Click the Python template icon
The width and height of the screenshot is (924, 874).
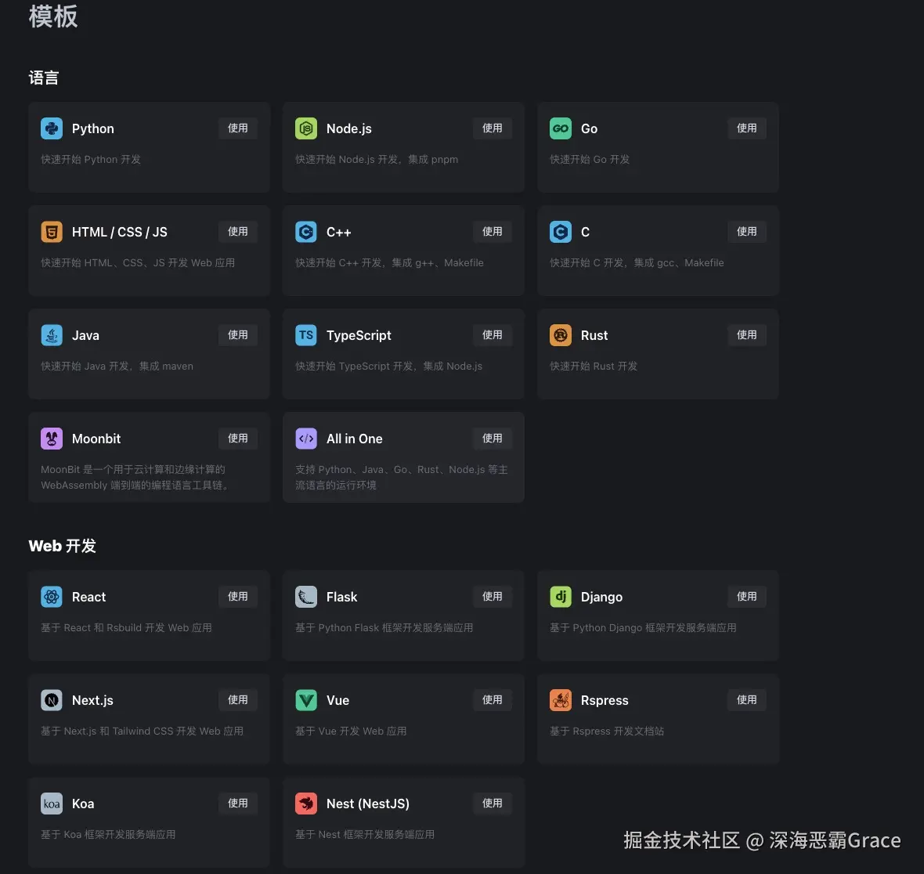pyautogui.click(x=52, y=128)
